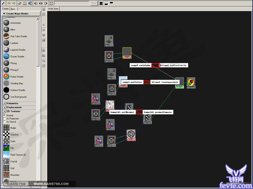Click the eraser clear graph icon
The width and height of the screenshot is (253, 189).
[x=20, y=3]
